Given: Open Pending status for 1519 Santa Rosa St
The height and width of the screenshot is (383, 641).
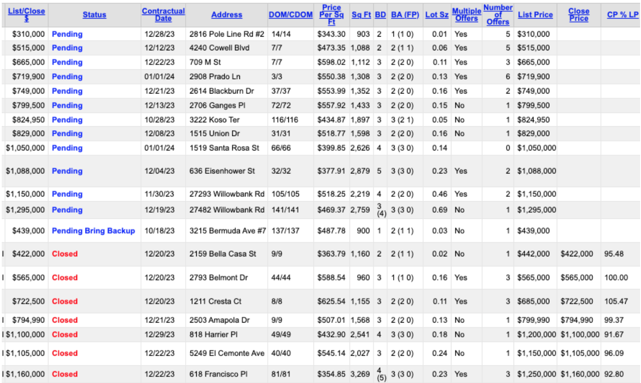Looking at the screenshot, I should tap(67, 148).
